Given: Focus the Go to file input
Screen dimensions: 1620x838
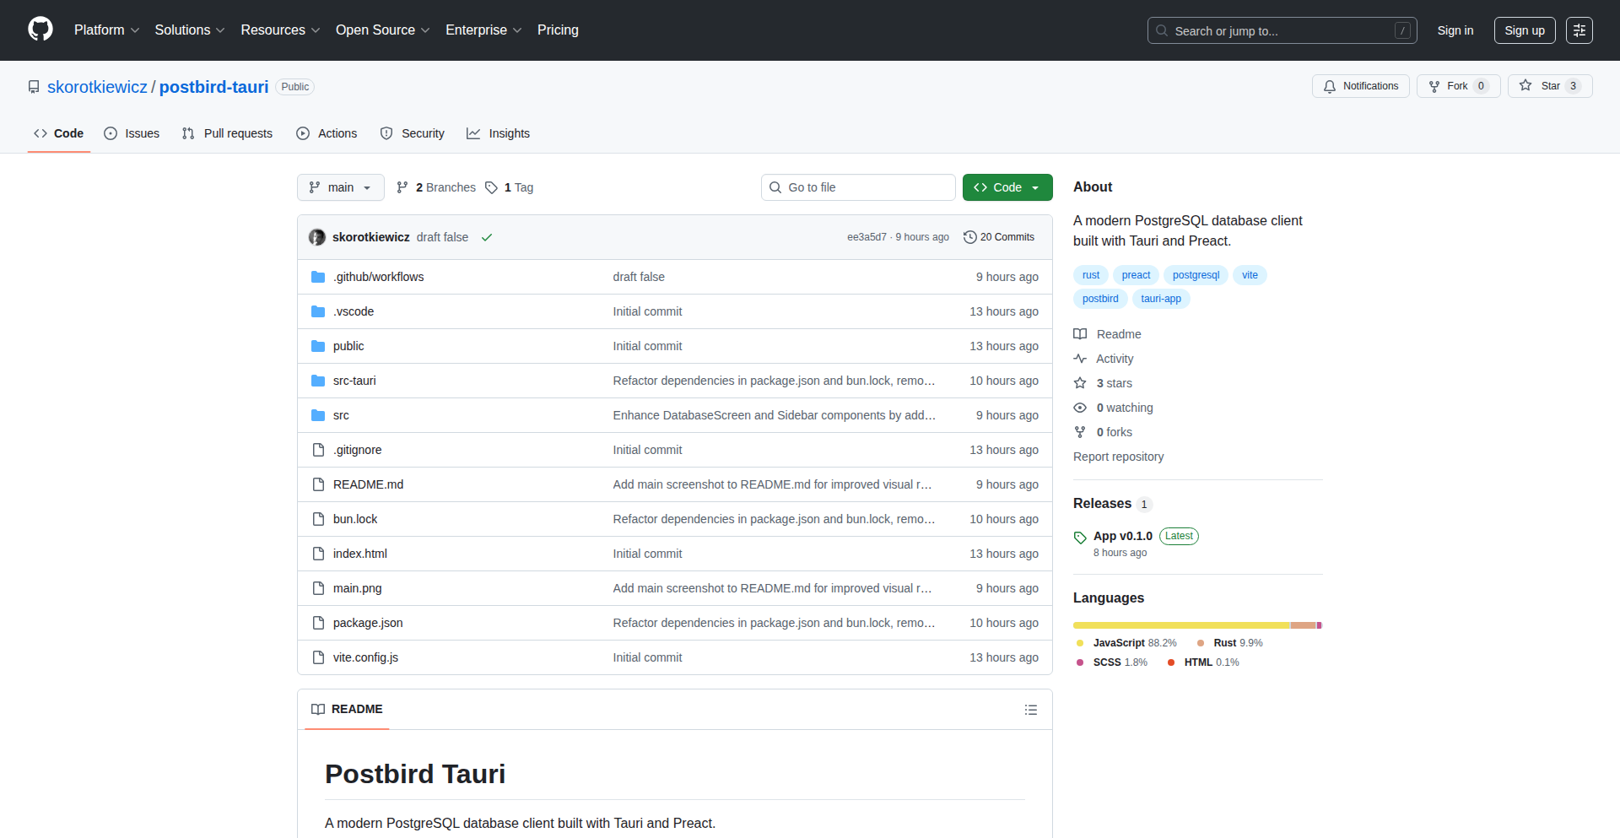Looking at the screenshot, I should (x=858, y=187).
